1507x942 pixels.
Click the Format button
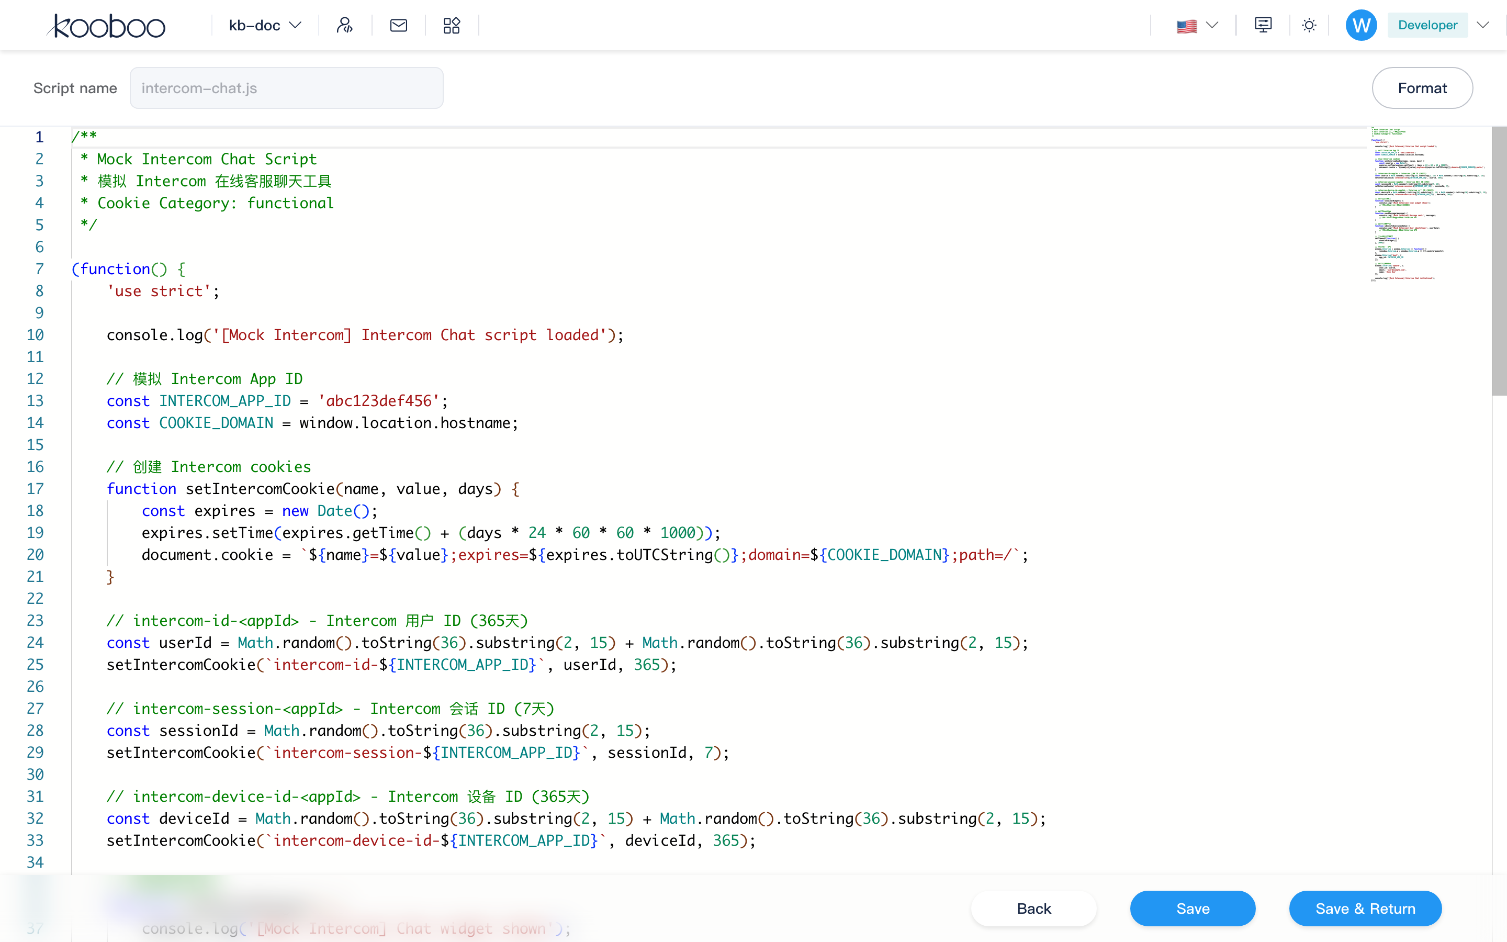click(x=1422, y=88)
